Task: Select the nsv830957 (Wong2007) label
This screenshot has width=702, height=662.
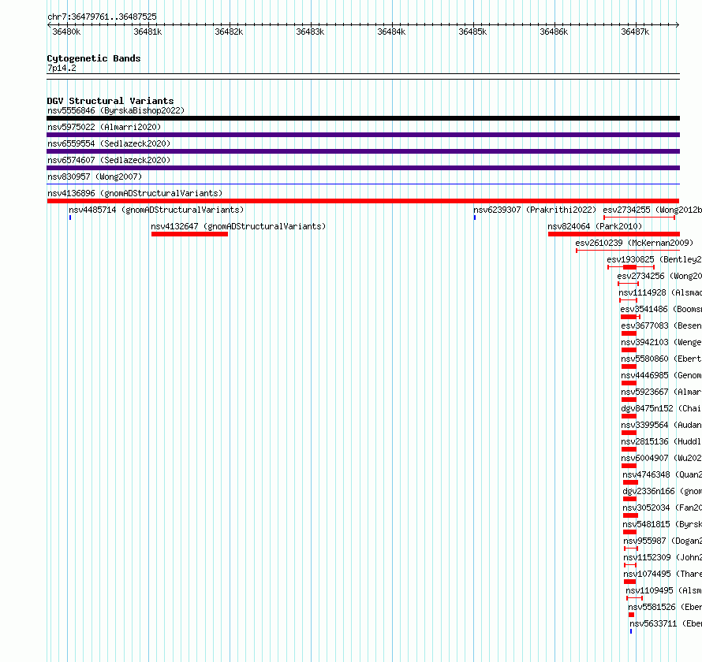Action: coord(95,177)
